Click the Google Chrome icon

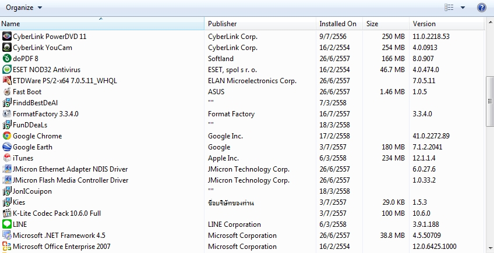[6, 136]
